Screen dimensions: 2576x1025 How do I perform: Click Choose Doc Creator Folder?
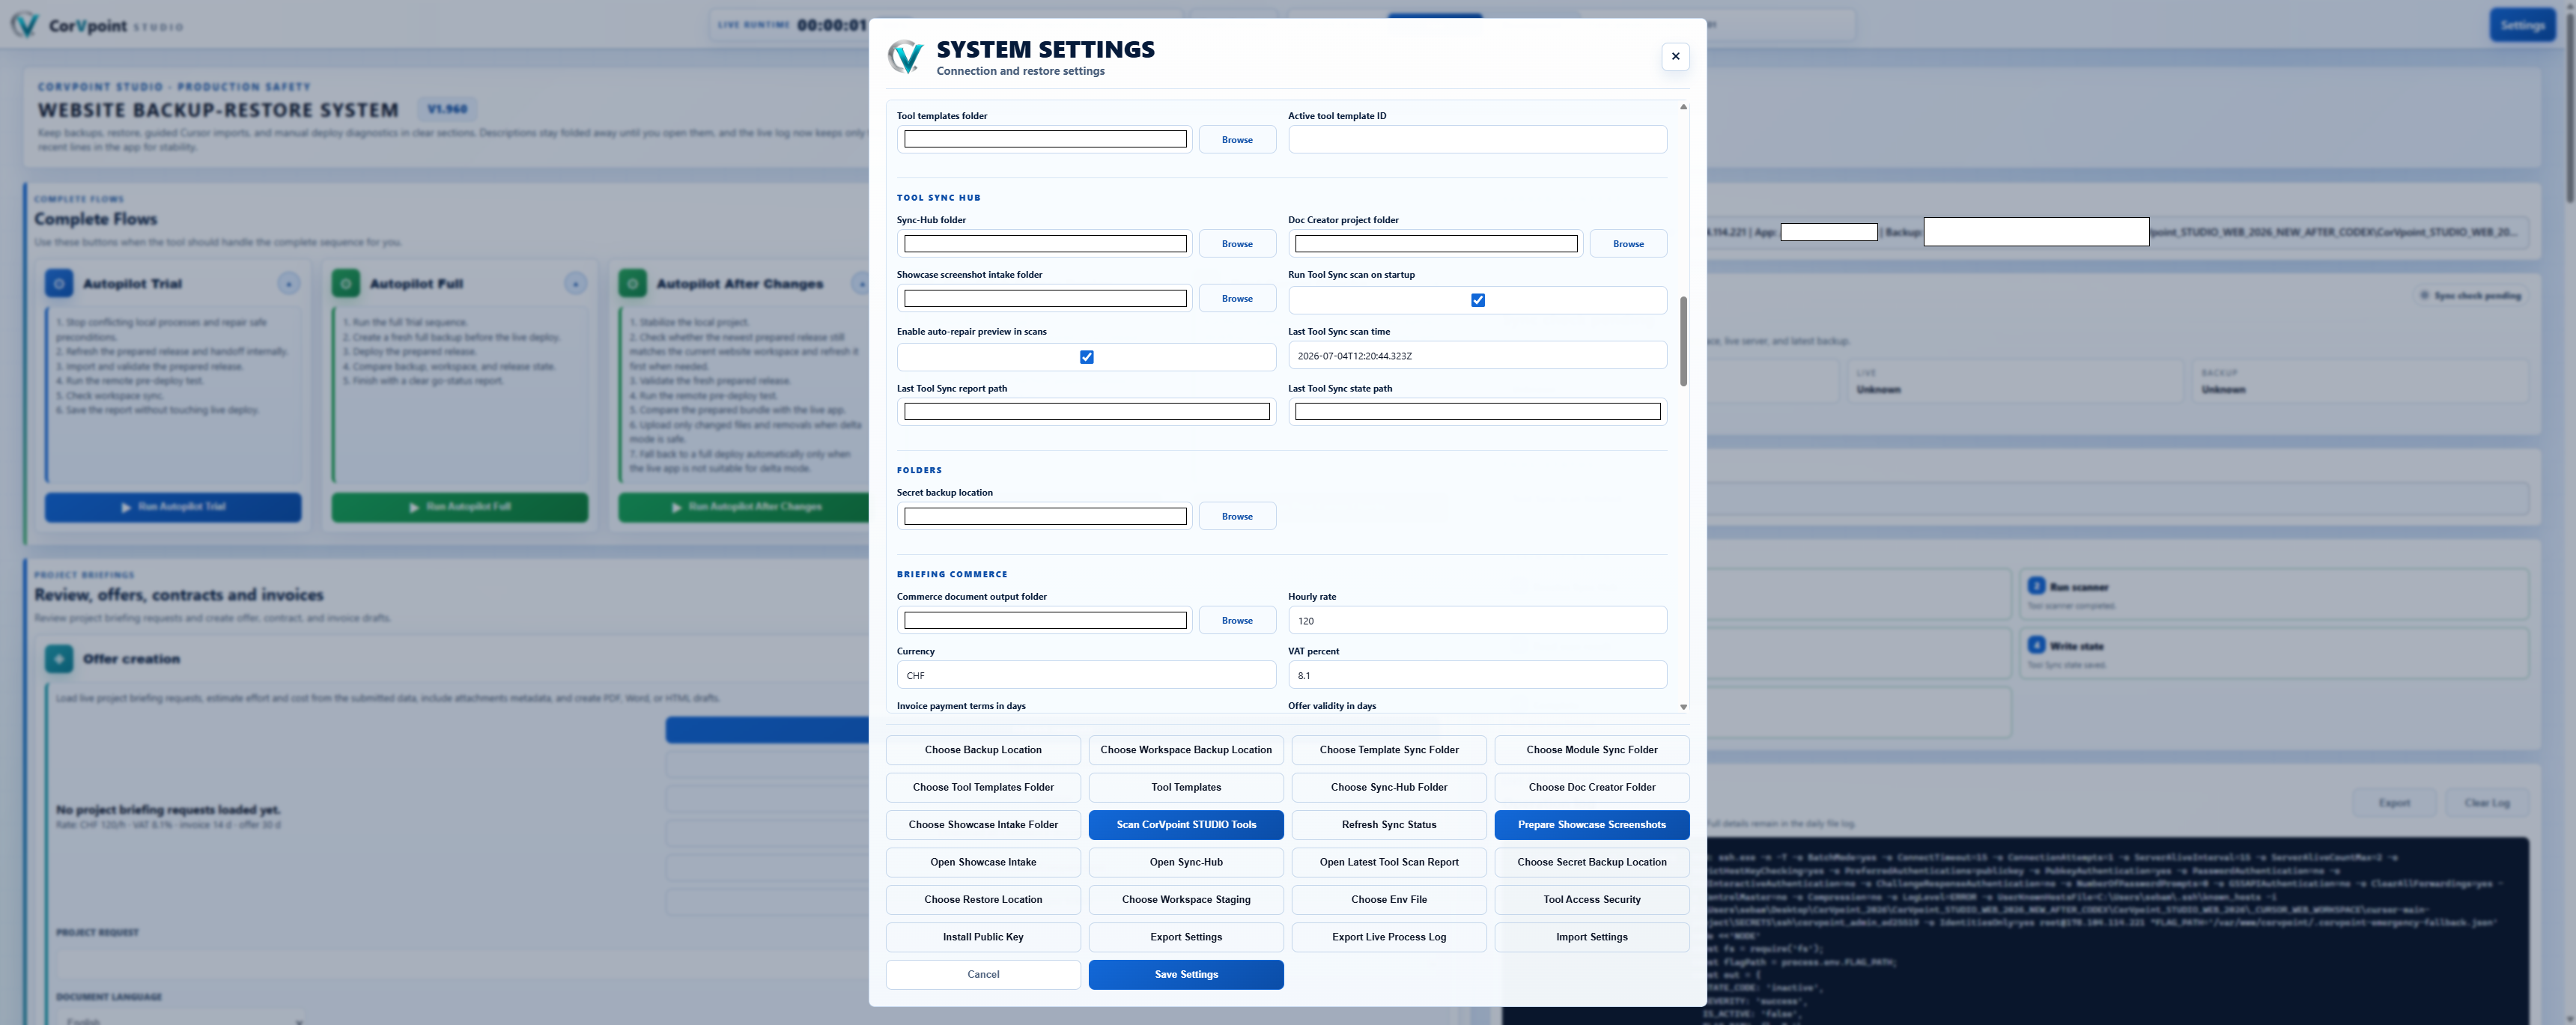pos(1592,788)
